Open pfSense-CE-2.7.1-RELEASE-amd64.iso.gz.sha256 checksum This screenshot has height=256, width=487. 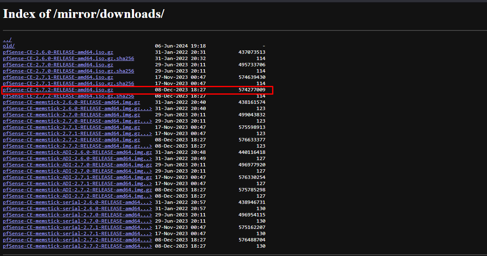point(68,83)
